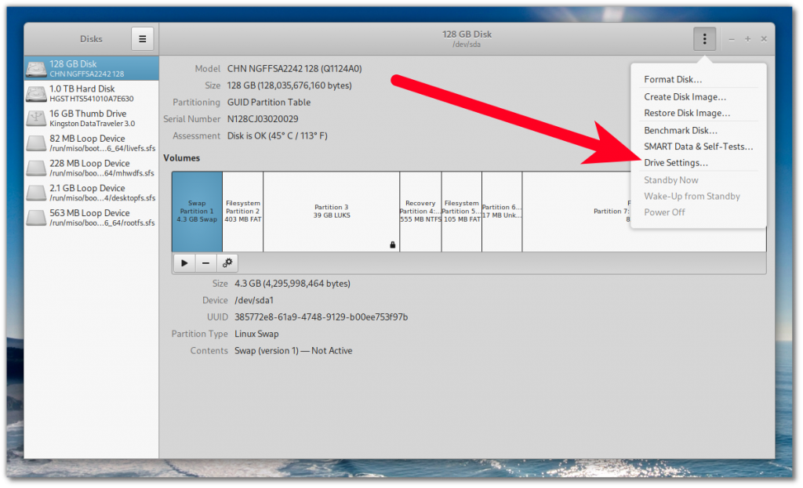Select the 1.0 TB Hard Disk entry
The height and width of the screenshot is (488, 803).
92,93
